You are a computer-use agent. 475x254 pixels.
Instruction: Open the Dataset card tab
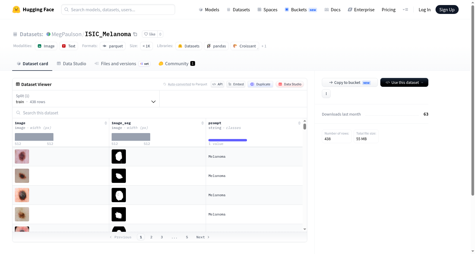(x=32, y=63)
